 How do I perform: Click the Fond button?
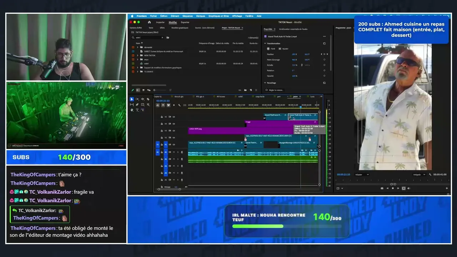(x=271, y=49)
